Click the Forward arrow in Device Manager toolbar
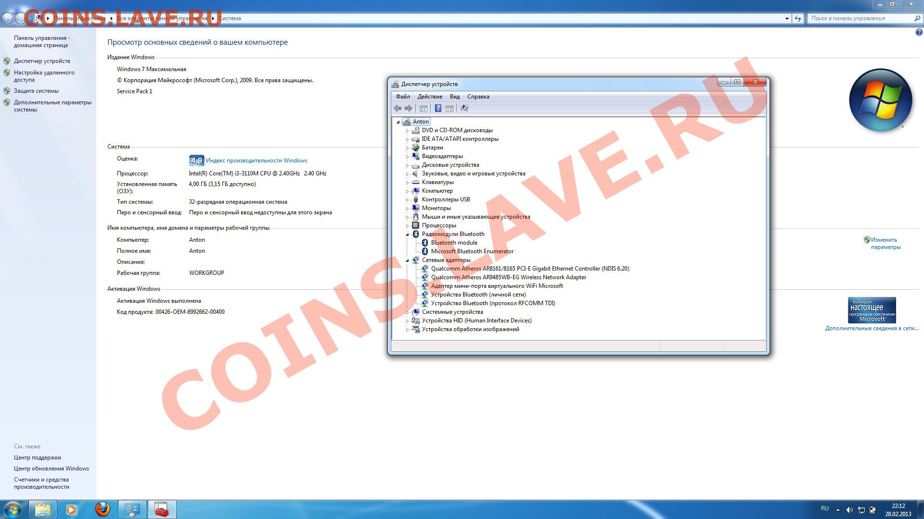924x519 pixels. [409, 108]
